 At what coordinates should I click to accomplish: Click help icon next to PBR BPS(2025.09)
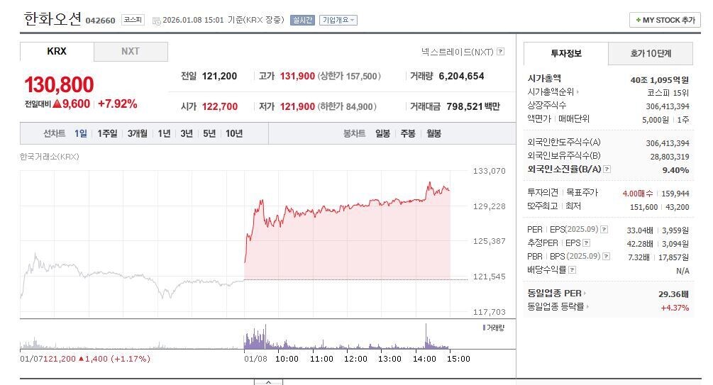(606, 257)
